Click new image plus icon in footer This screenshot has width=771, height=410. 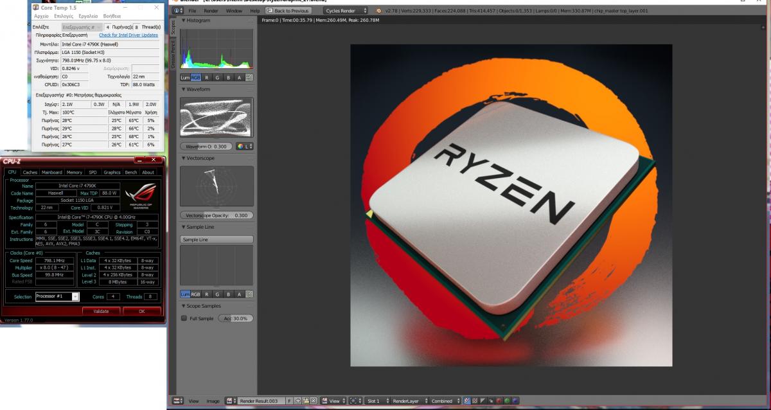297,401
